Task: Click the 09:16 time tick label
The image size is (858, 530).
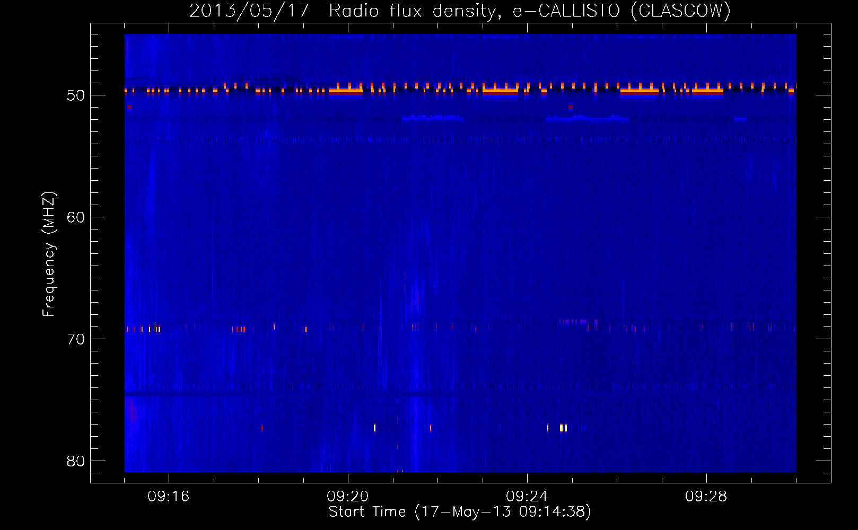Action: click(168, 497)
